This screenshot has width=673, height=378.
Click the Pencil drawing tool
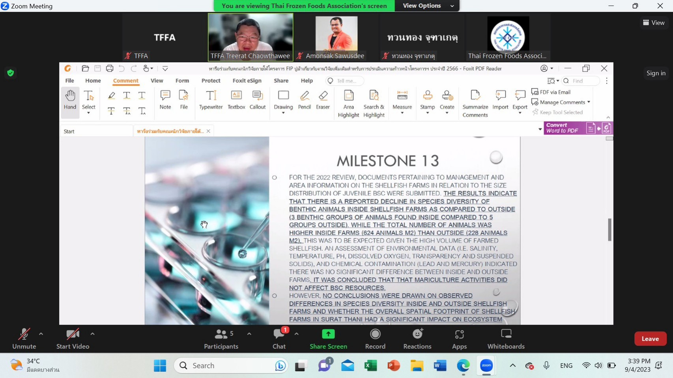[x=304, y=100]
